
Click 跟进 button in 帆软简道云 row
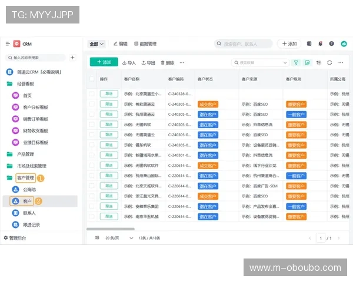coord(109,104)
